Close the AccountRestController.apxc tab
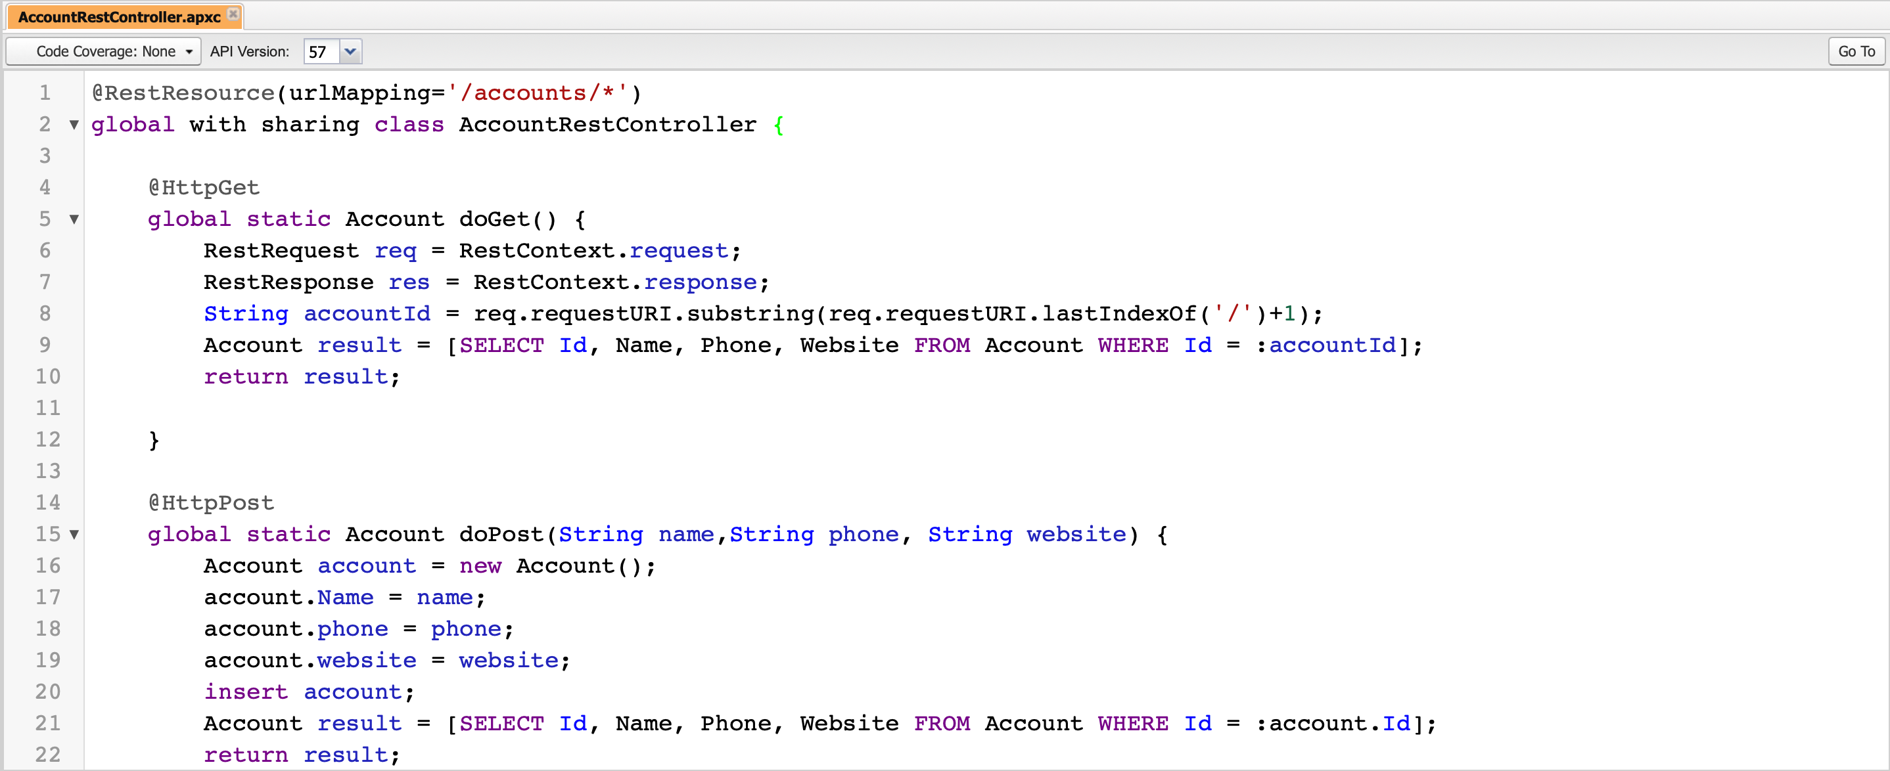This screenshot has height=771, width=1890. 233,14
